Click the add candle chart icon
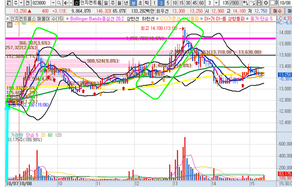Screen dimensions: 292x187 pos(246,3)
